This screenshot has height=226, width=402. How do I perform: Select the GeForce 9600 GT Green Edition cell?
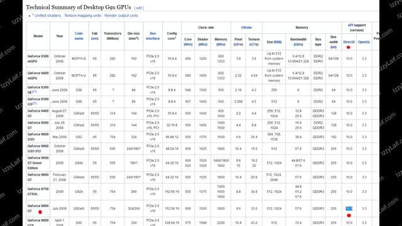38,163
